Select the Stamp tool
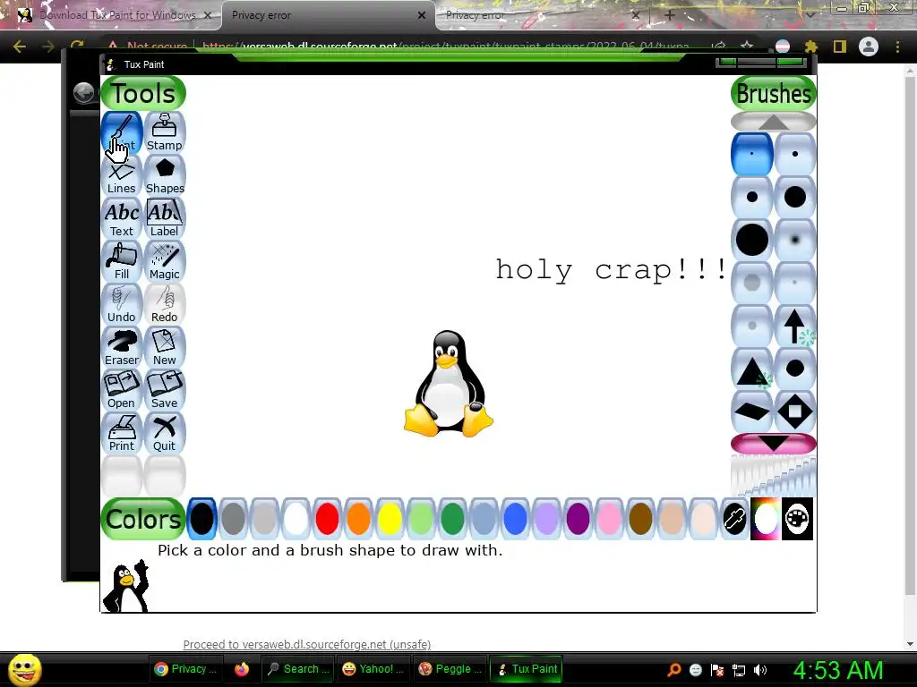Image resolution: width=917 pixels, height=687 pixels. pyautogui.click(x=165, y=132)
